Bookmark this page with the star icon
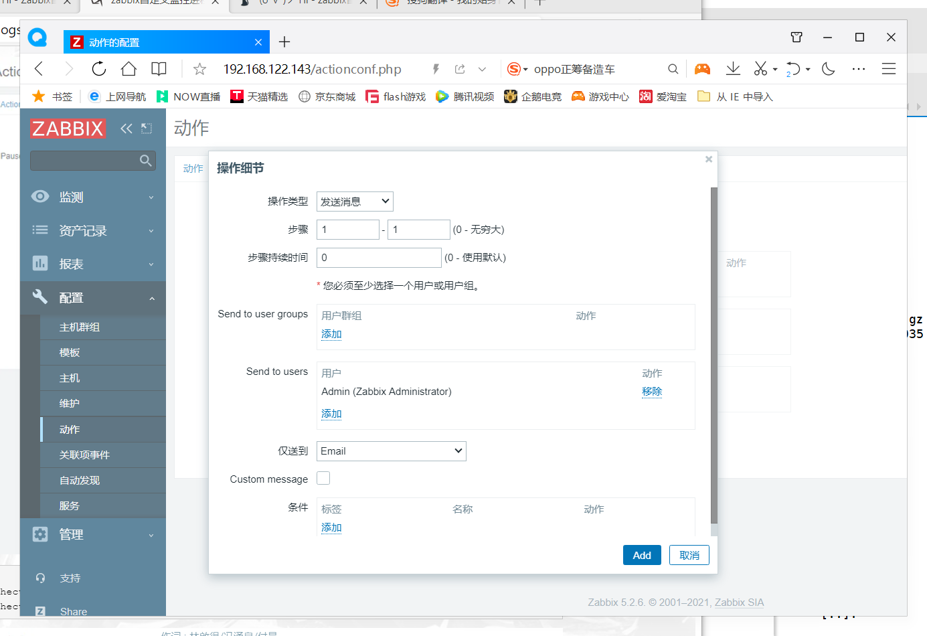Screen dimensions: 927x636 point(199,69)
